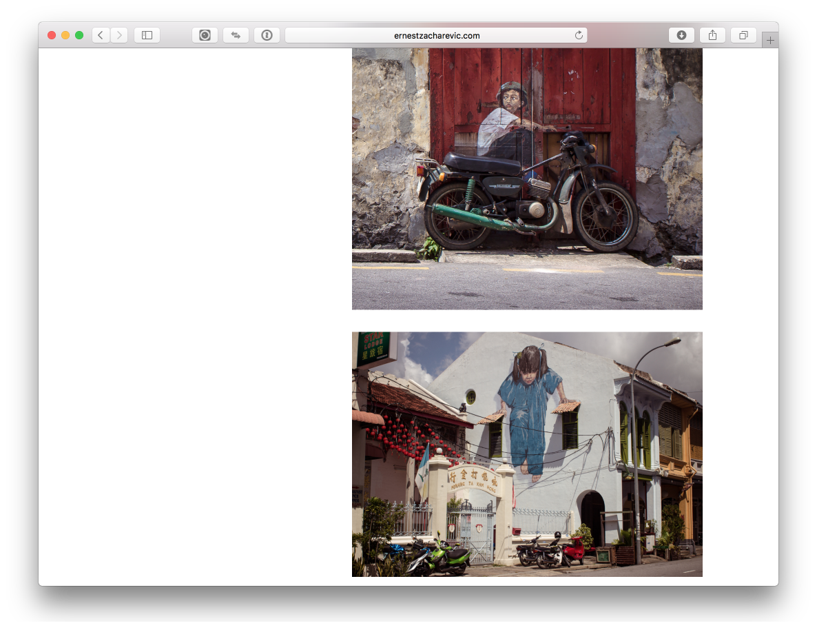Go back to the previous page
817x641 pixels.
pos(101,35)
